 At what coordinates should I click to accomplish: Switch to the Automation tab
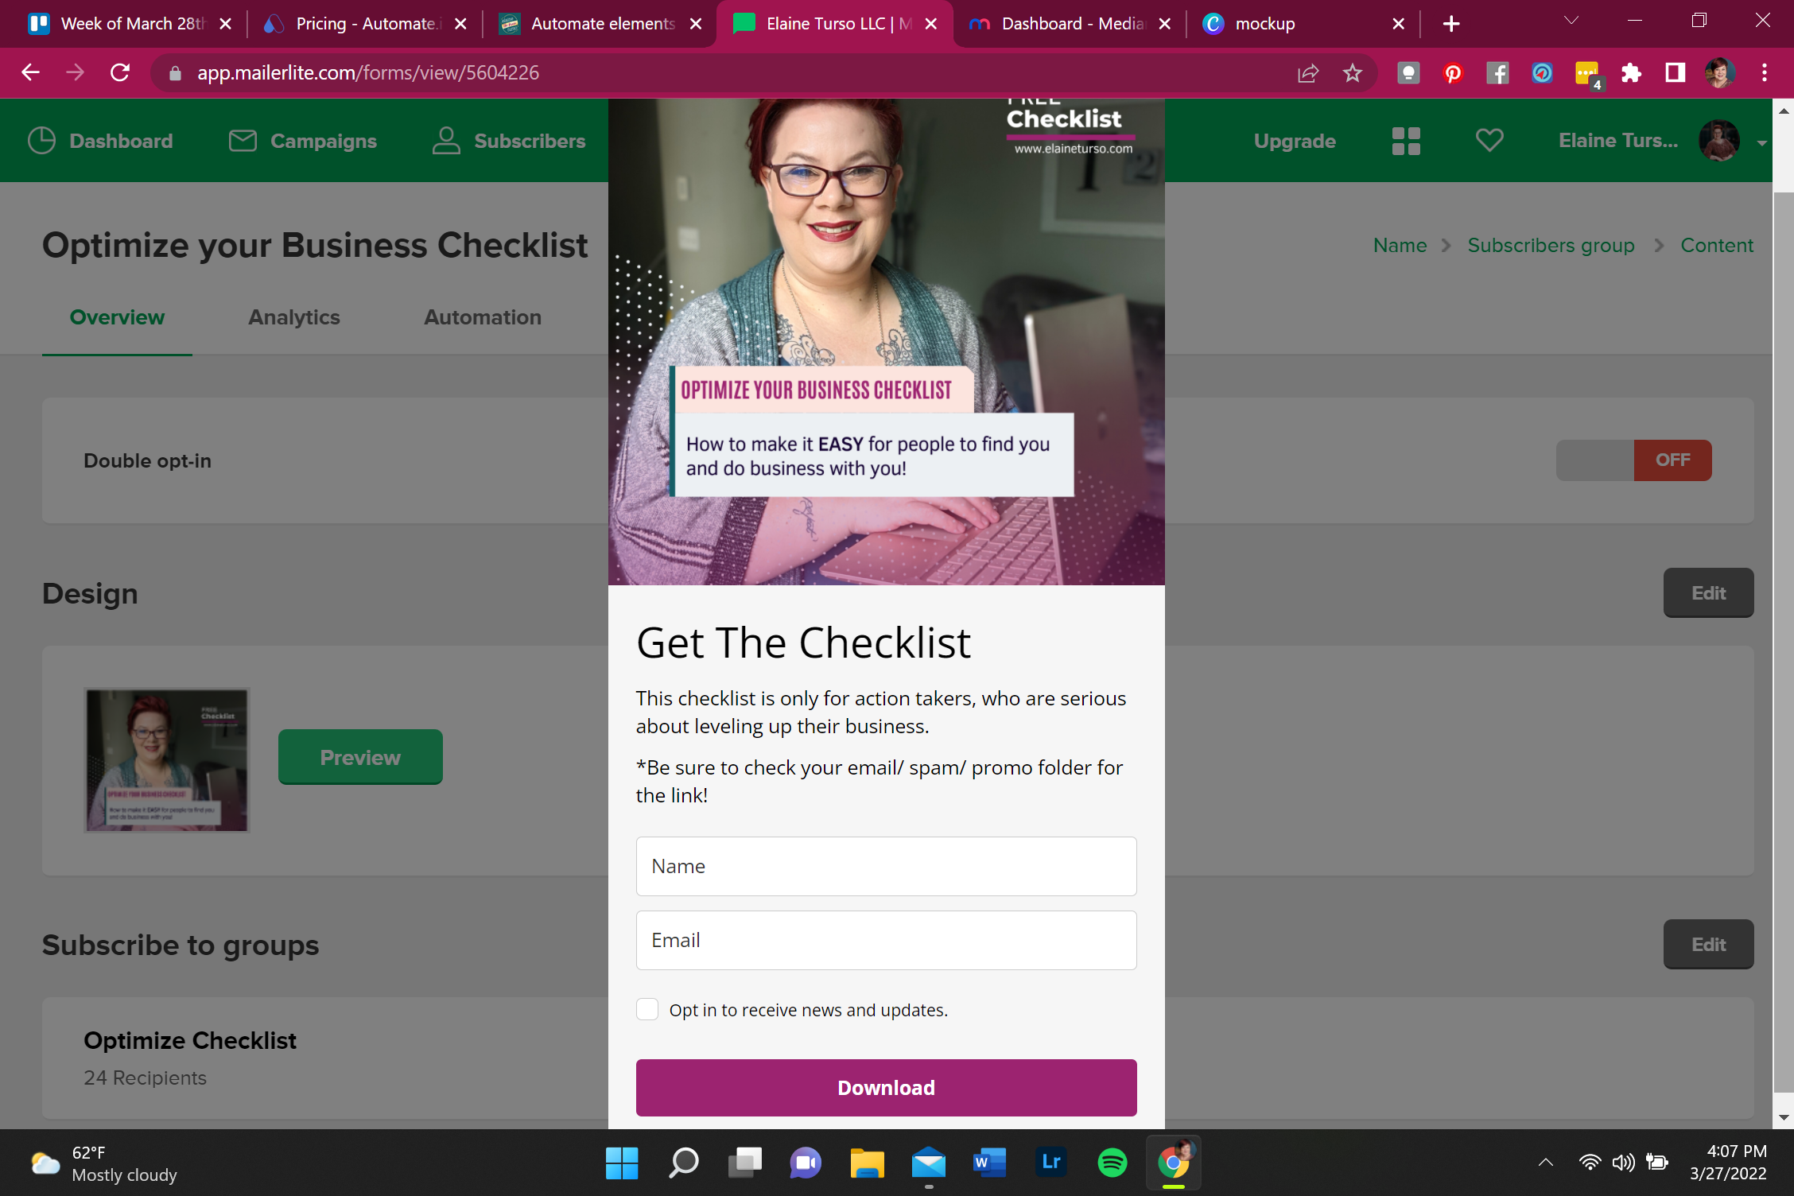pos(483,317)
